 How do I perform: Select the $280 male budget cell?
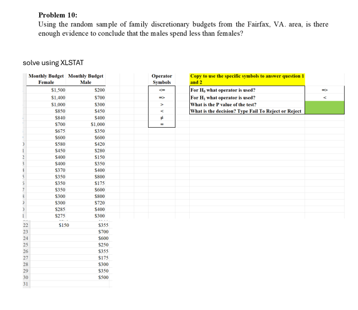pyautogui.click(x=86, y=151)
